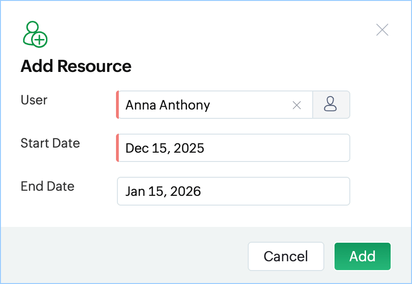This screenshot has width=412, height=284.
Task: Click the red required marker on User field
Action: [117, 105]
